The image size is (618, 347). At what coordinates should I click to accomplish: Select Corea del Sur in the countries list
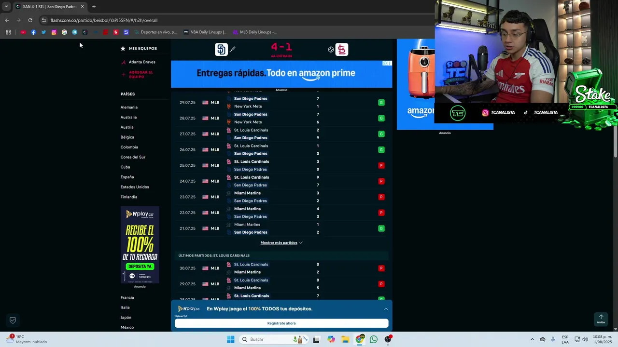pyautogui.click(x=133, y=157)
